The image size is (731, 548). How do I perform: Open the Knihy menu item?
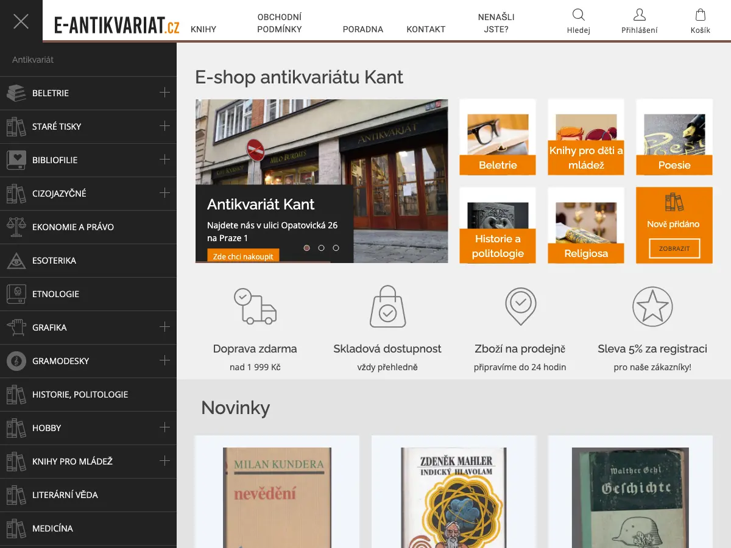click(x=203, y=29)
